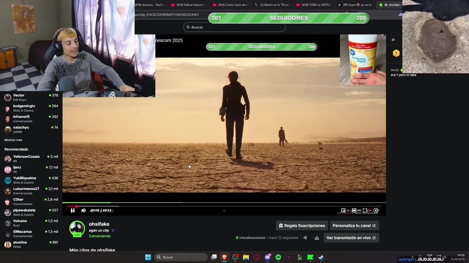The image size is (469, 263).
Task: Switch to Cómo hacer atra tab
Action: click(230, 5)
